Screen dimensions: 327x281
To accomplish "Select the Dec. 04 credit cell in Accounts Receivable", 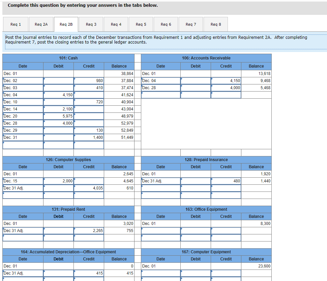I will pos(226,80).
